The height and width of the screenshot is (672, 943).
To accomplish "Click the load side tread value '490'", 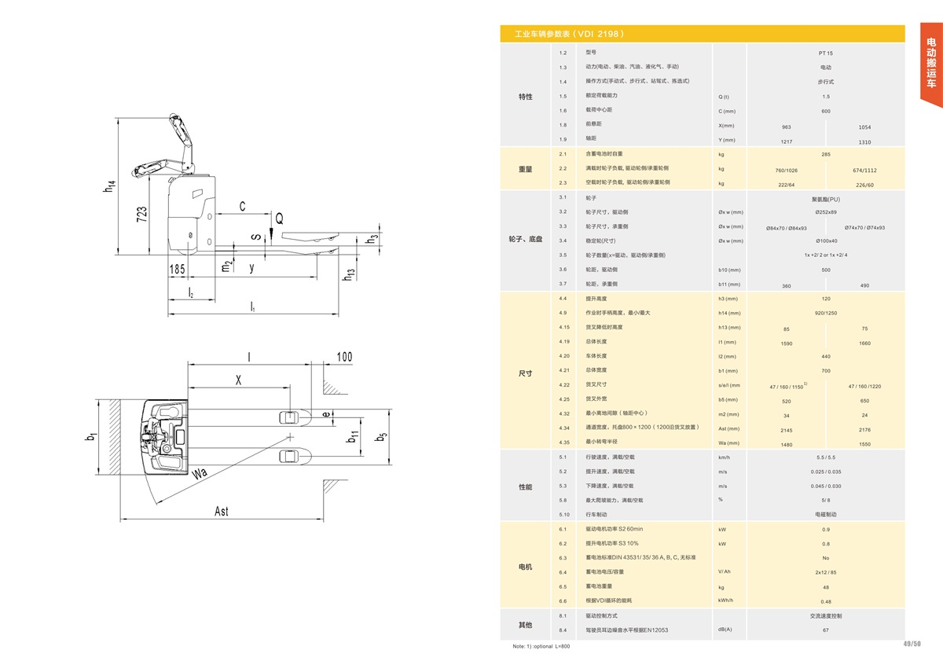I will [864, 286].
